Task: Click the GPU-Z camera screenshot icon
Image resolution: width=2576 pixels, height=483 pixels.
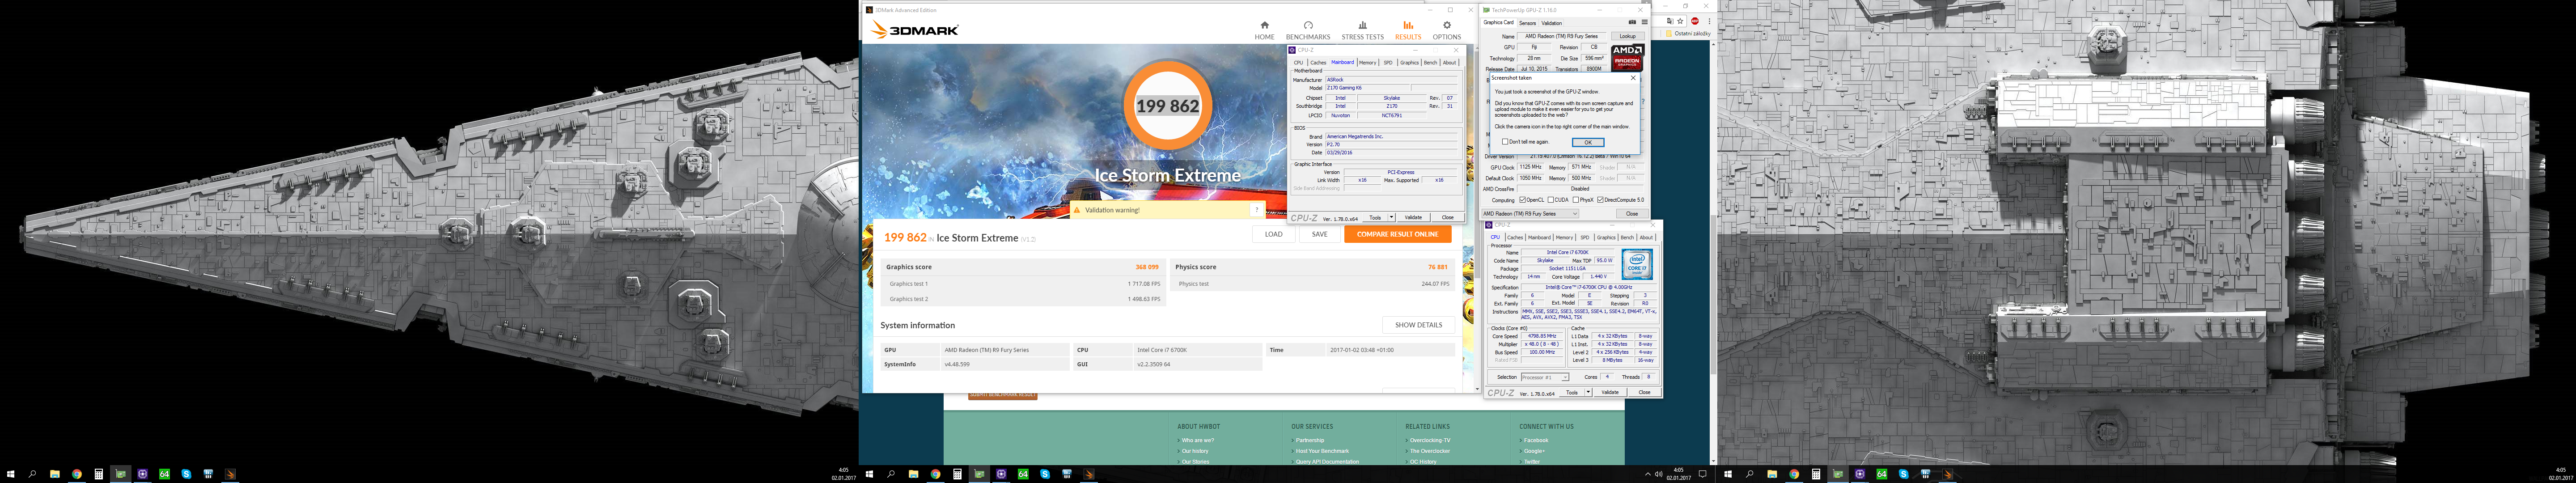Action: (x=1633, y=22)
